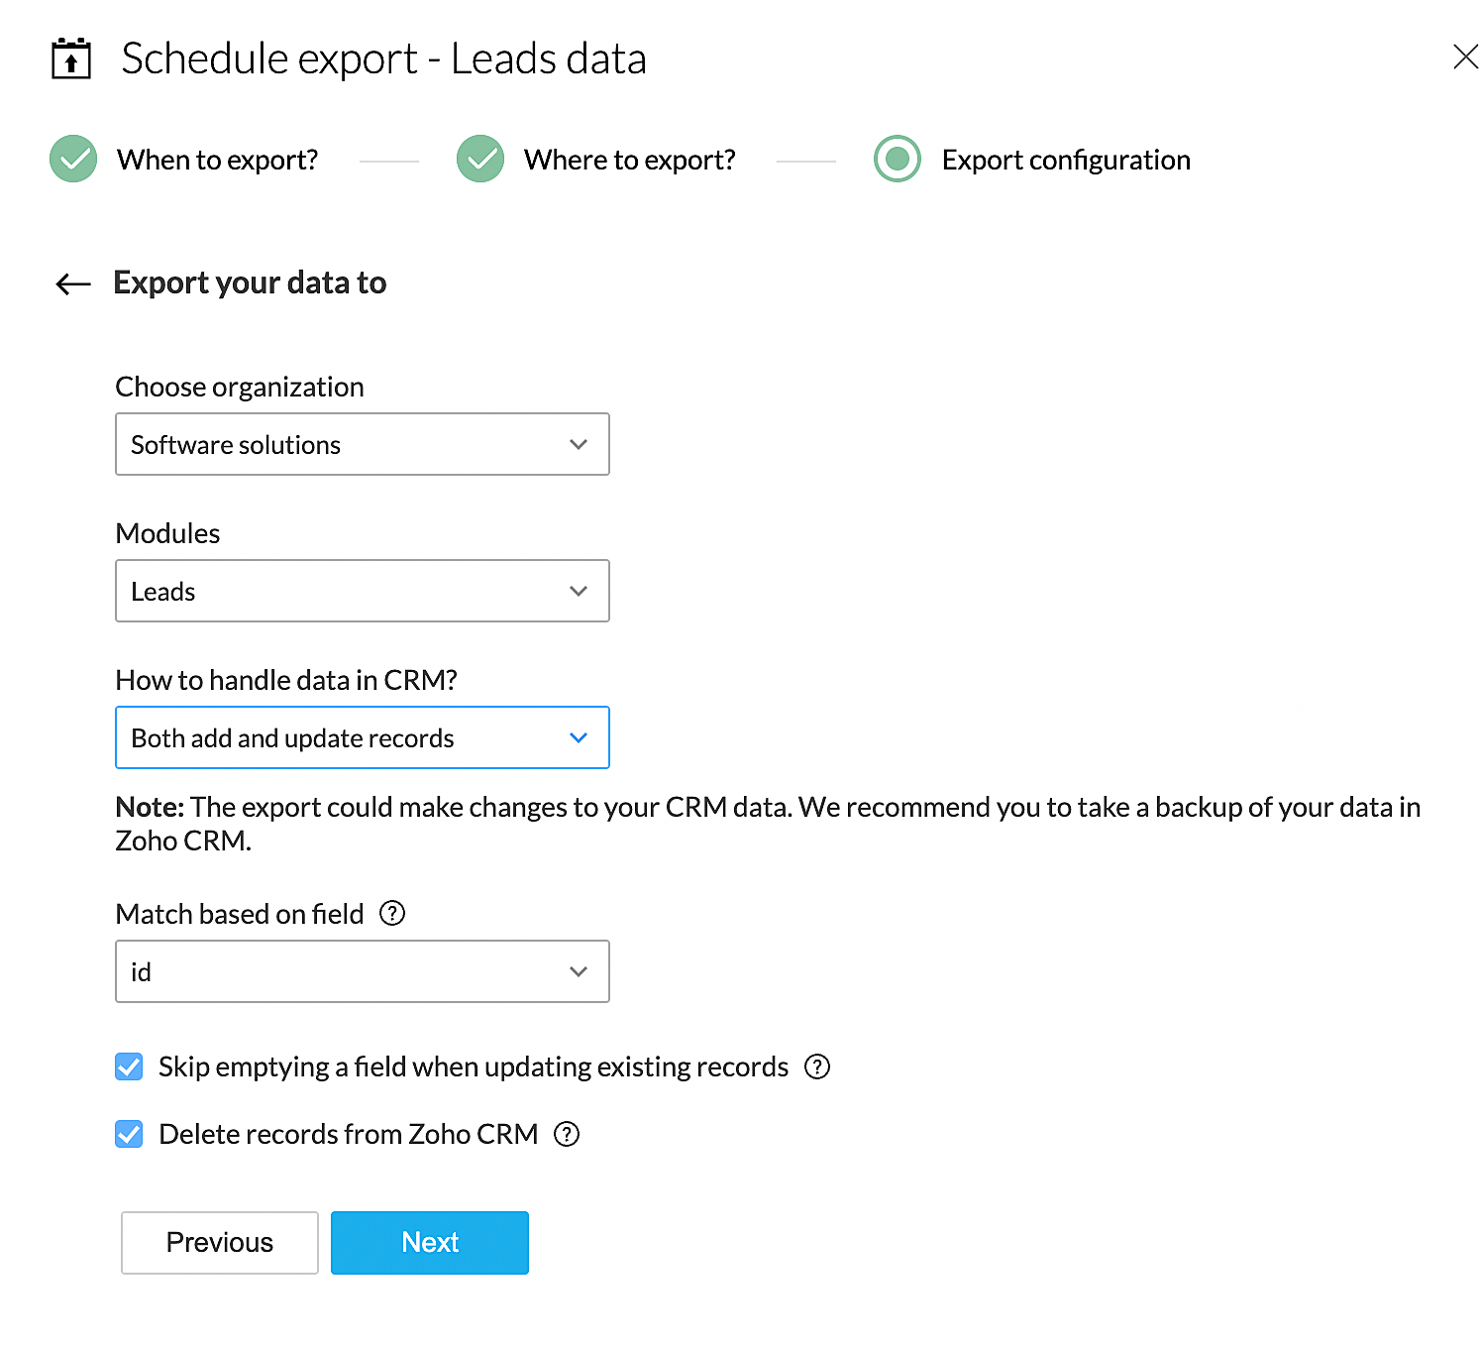Click the green checkmark for Where to export
This screenshot has height=1346, width=1480.
[x=480, y=159]
